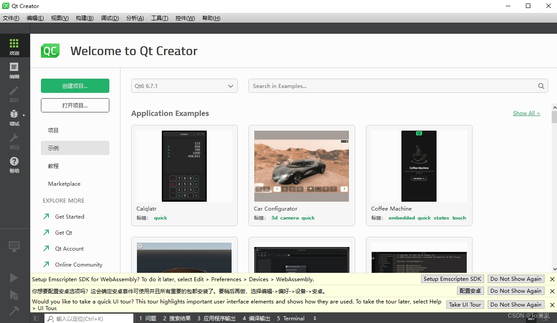Open the 调试(D) menu
The image size is (557, 323).
(110, 18)
